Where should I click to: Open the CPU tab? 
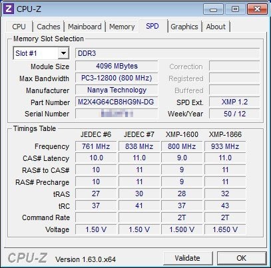point(19,27)
